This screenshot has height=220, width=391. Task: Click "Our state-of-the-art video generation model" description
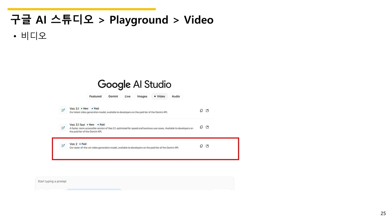tap(124, 148)
